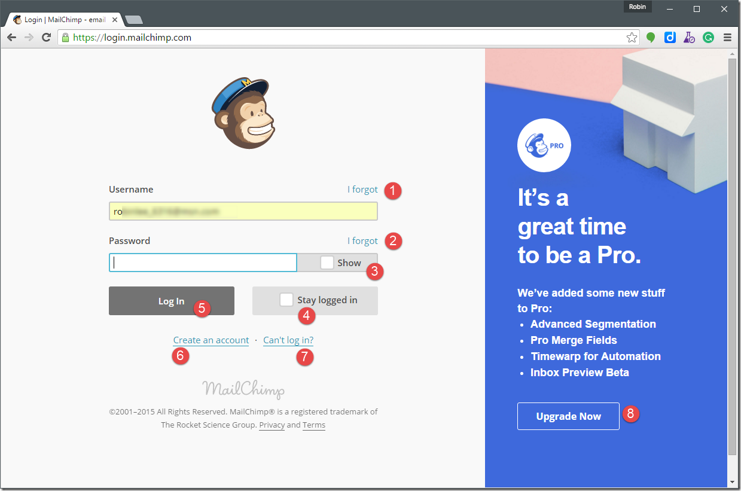This screenshot has width=741, height=491.
Task: Click the 'Pro Merge Fields' bullet text
Action: coord(574,340)
